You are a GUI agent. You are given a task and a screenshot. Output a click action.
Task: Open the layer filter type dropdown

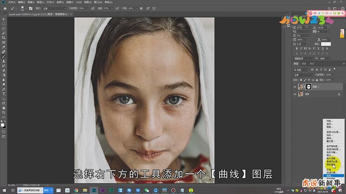(301, 70)
